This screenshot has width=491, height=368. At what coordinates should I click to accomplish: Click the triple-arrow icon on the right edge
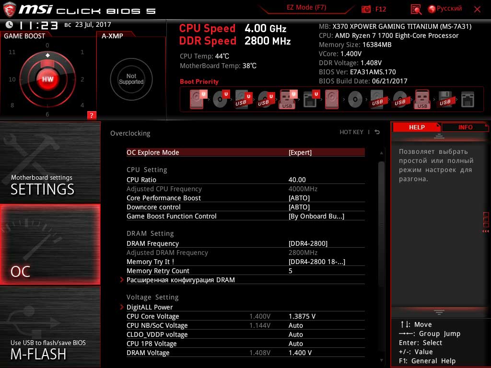pyautogui.click(x=485, y=231)
